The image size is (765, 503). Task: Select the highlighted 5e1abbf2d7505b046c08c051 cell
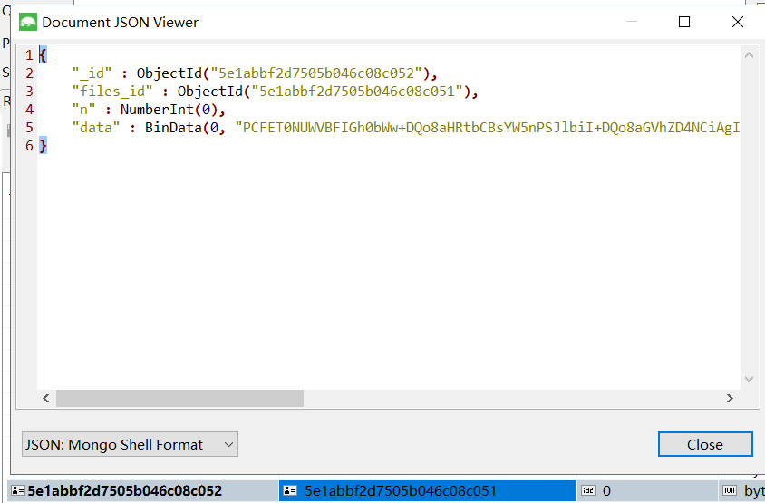pyautogui.click(x=428, y=490)
